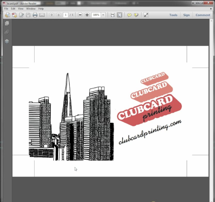Screen dimensions: 215x202
Task: Open the zoom percentage dropdown
Action: 103,15
